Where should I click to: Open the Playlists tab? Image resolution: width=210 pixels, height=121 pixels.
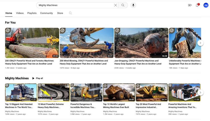click(32, 13)
